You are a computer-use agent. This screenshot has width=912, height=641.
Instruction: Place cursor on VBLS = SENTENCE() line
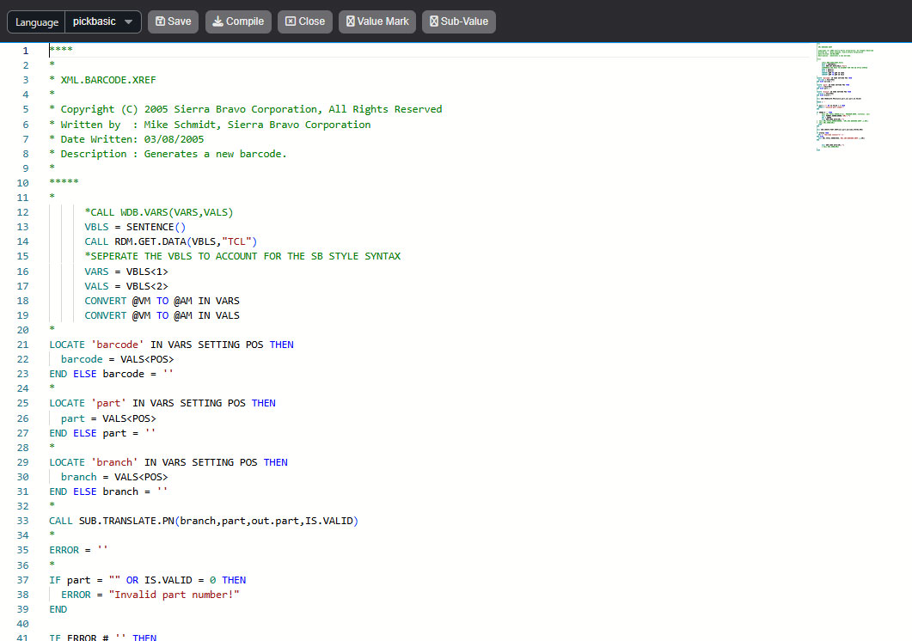(x=135, y=227)
